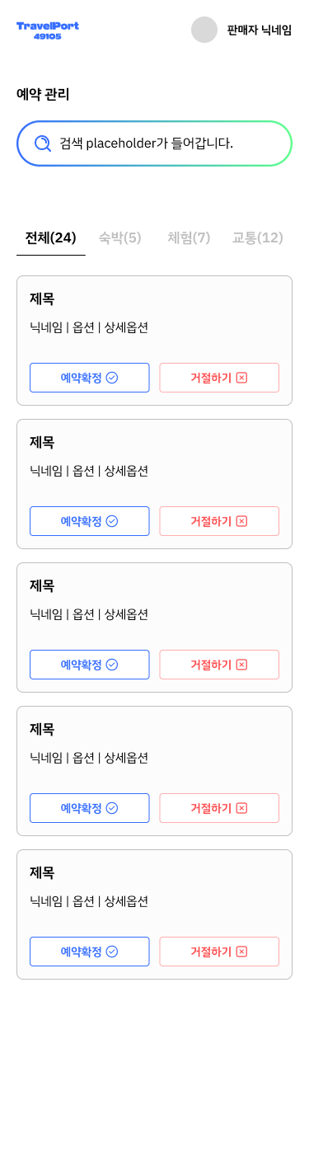Click X icon in second card's 거절하기 button
This screenshot has width=309, height=1175.
click(241, 521)
